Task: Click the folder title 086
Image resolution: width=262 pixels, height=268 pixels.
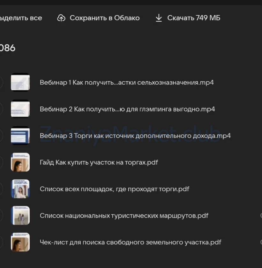Action: click(x=8, y=48)
